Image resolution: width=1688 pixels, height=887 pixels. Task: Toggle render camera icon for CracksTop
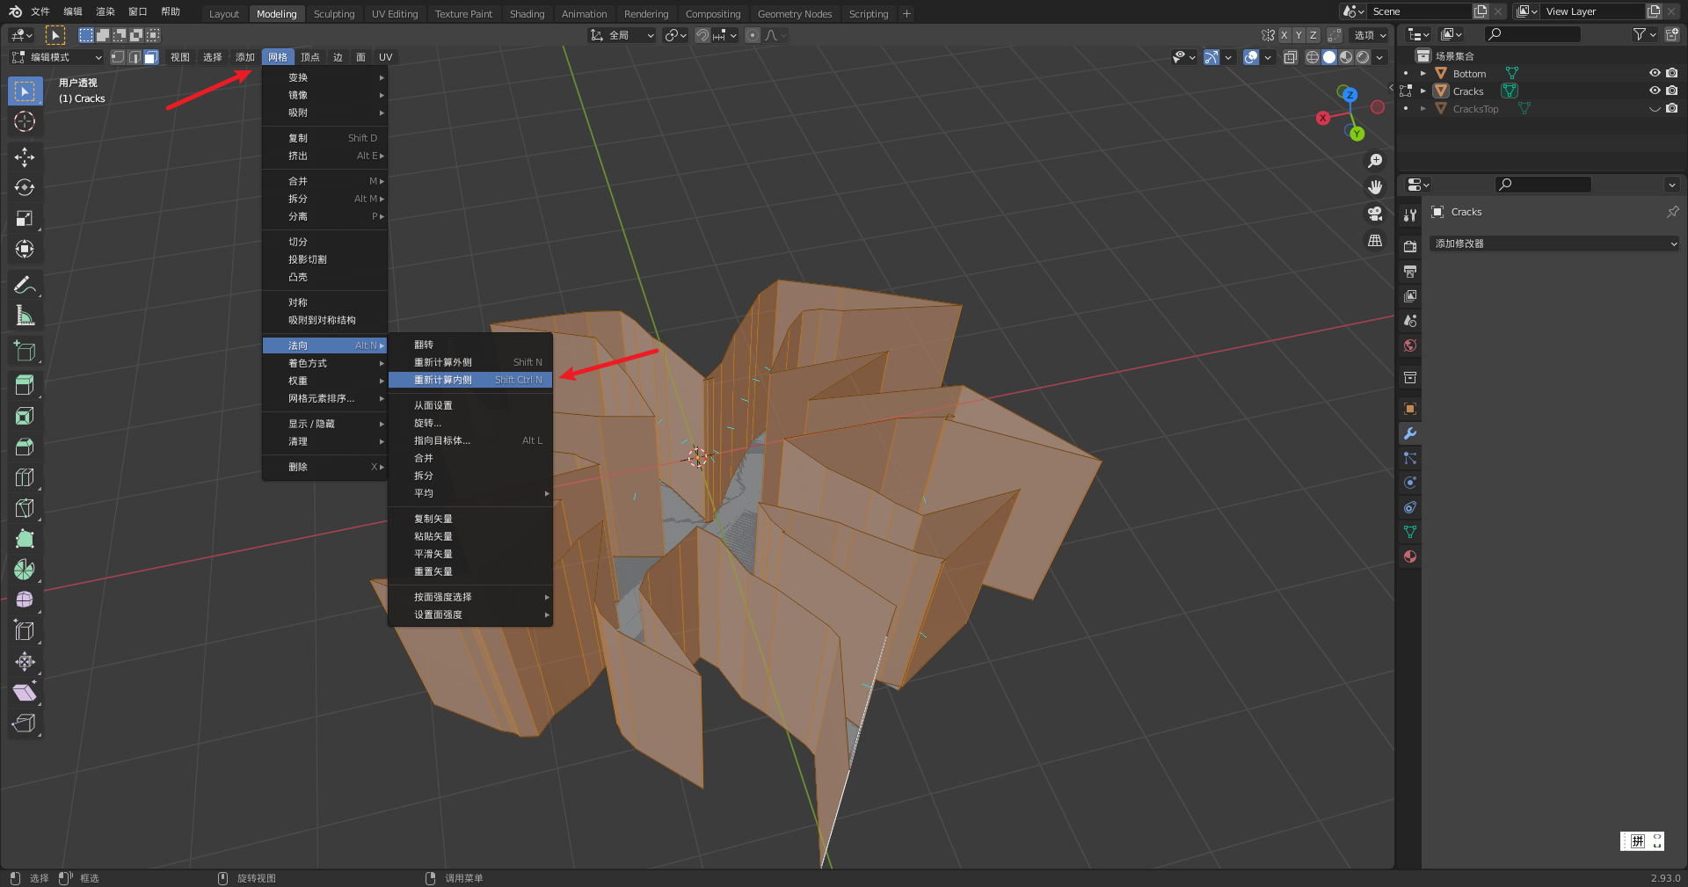pos(1672,108)
